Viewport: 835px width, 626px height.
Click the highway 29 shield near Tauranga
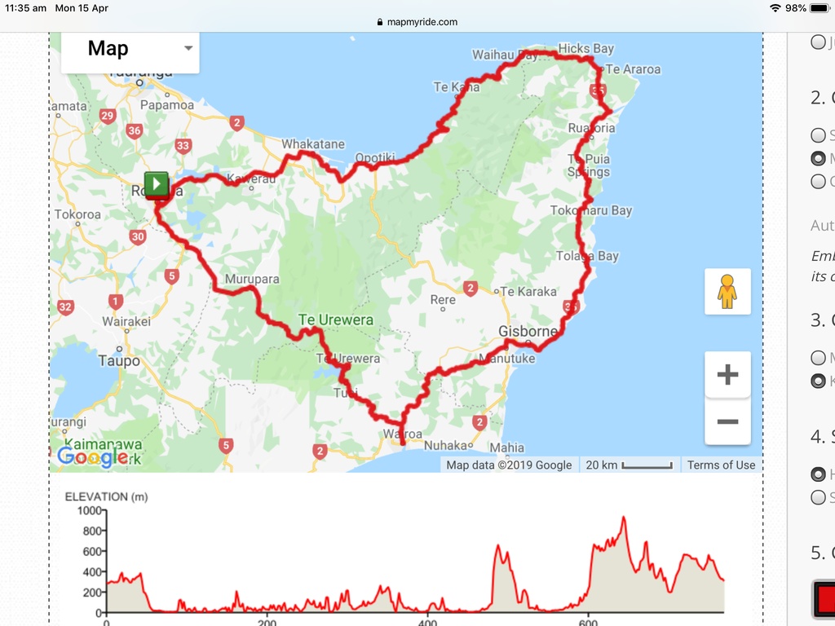107,117
